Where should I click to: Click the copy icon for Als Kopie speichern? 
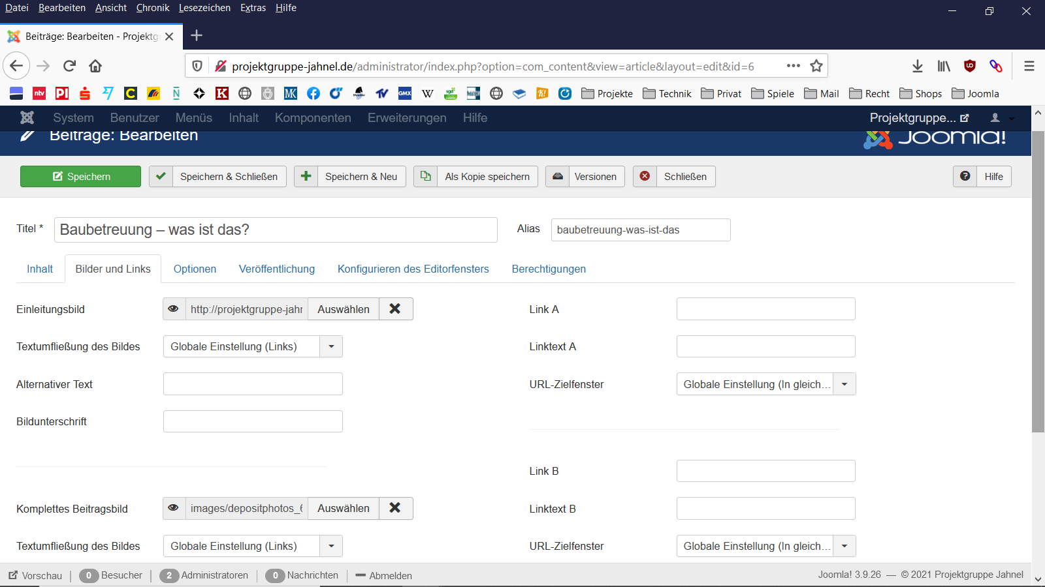point(425,176)
